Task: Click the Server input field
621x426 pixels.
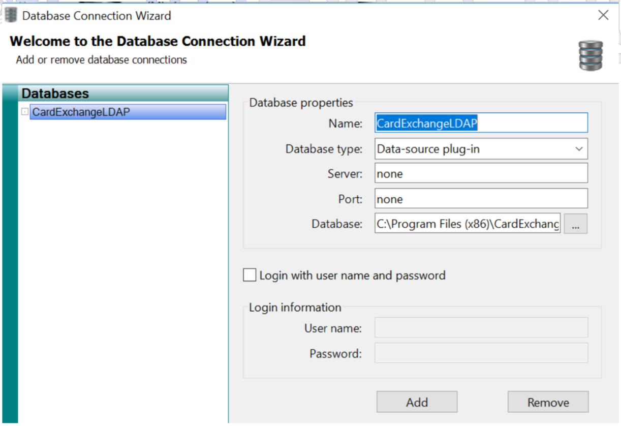Action: pyautogui.click(x=481, y=173)
